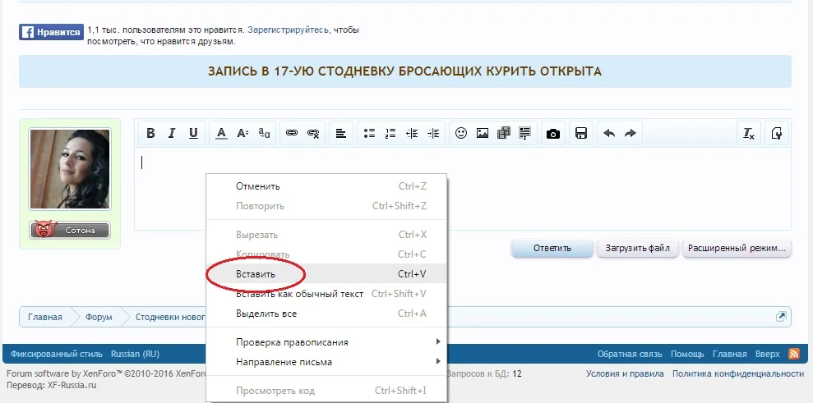Click the Ответить button

(552, 248)
